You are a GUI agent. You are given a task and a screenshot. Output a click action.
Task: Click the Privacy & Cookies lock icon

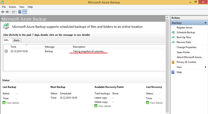[173, 62]
